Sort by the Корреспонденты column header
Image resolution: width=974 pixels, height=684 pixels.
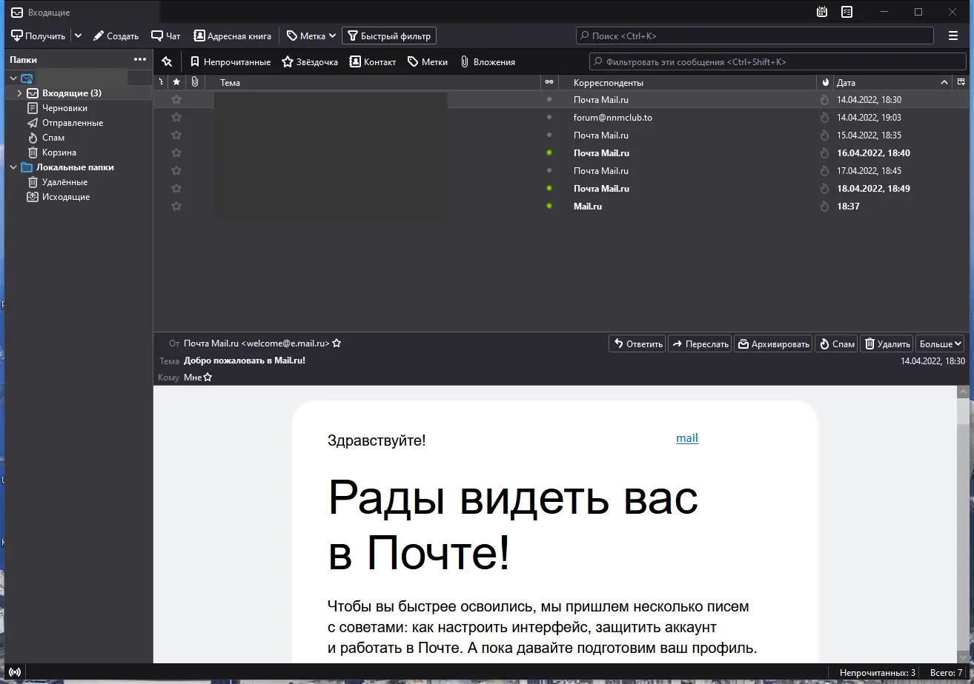coord(688,82)
